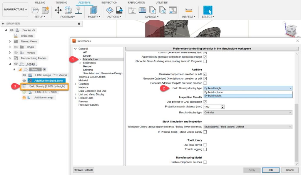Expand the Named Views tree node
Viewport: 301px width, 175px height.
[x=10, y=41]
